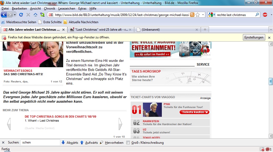
Task: Click the URL address field
Action: tap(122, 15)
